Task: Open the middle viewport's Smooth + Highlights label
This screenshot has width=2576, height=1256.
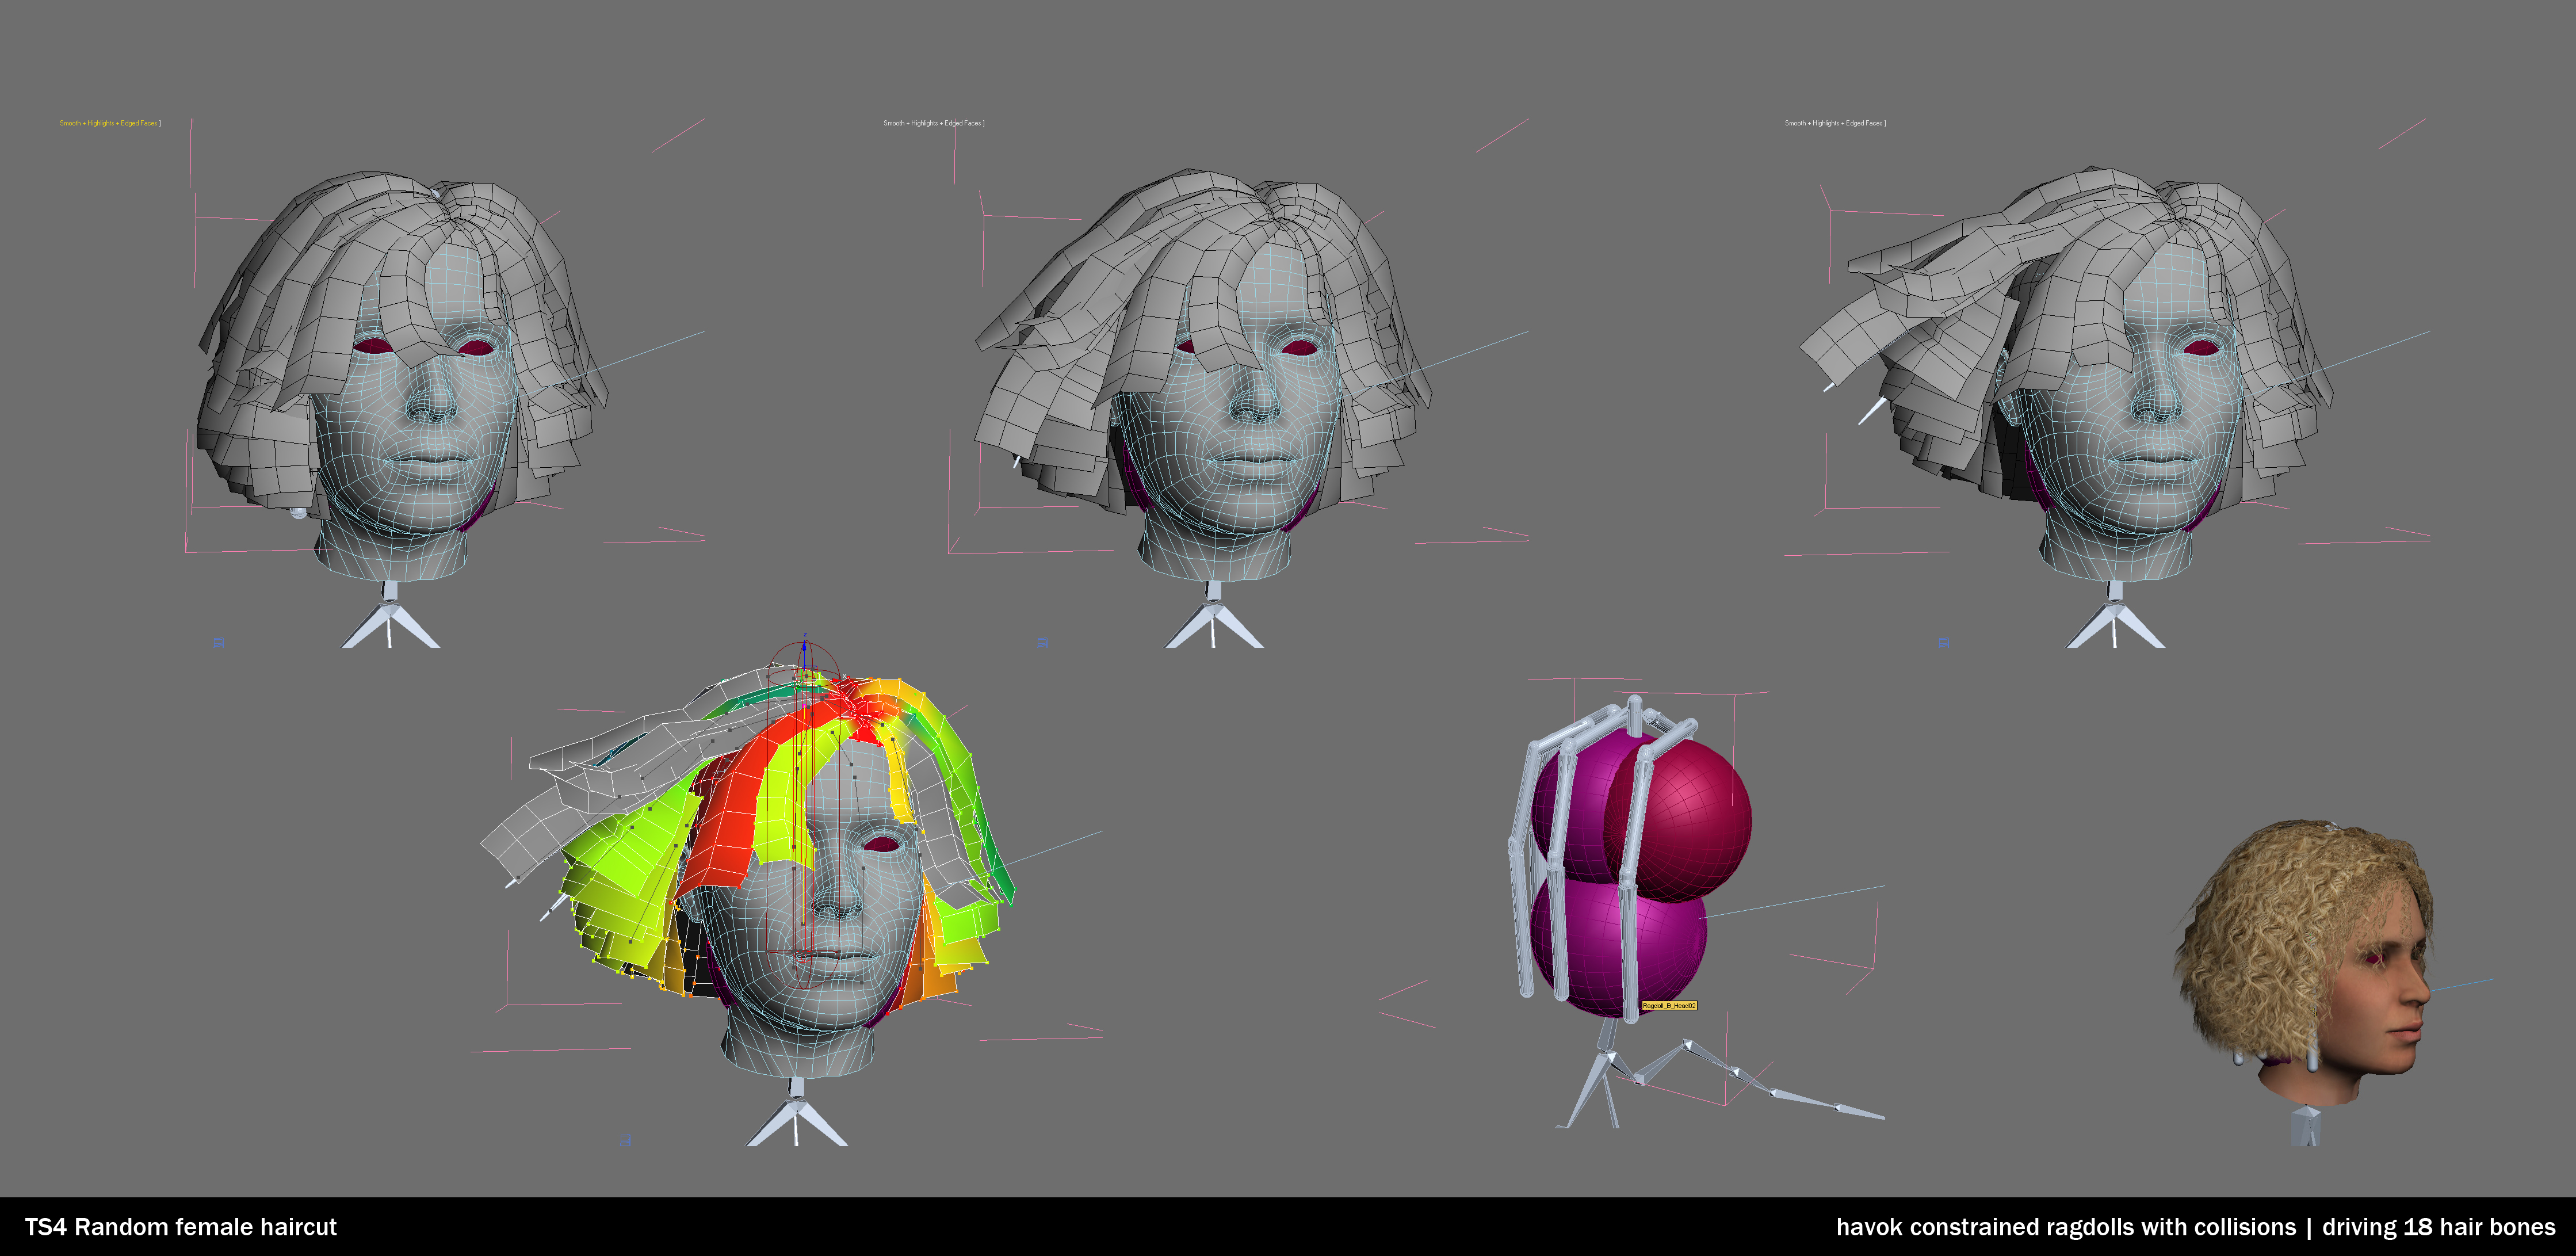Action: coord(934,123)
